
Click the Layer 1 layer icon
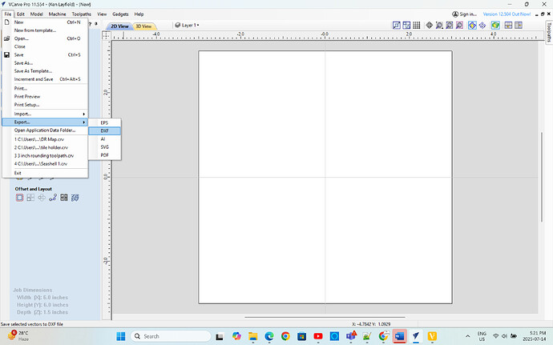coord(178,26)
